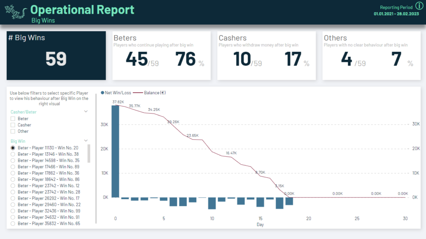426x239 pixels.
Task: Select Beter - Player 13146 - Win No. 38
Action: point(45,154)
